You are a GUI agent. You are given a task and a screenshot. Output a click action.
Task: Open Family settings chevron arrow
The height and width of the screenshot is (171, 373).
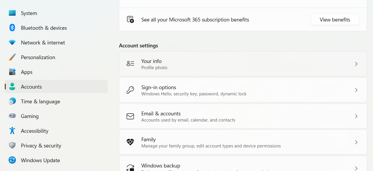(356, 142)
